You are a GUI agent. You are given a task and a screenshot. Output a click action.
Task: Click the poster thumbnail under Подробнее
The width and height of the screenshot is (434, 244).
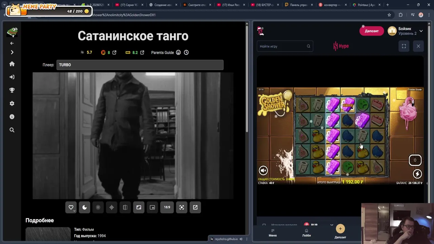coord(48,234)
